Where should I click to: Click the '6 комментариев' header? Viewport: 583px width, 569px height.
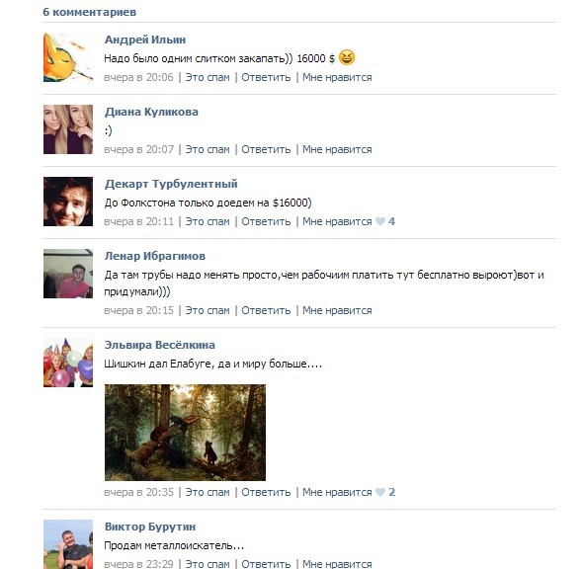tap(90, 12)
